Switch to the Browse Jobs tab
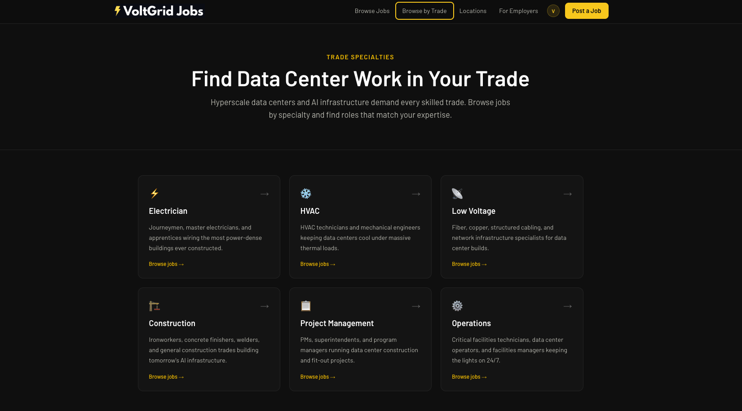This screenshot has height=411, width=742. pyautogui.click(x=372, y=11)
